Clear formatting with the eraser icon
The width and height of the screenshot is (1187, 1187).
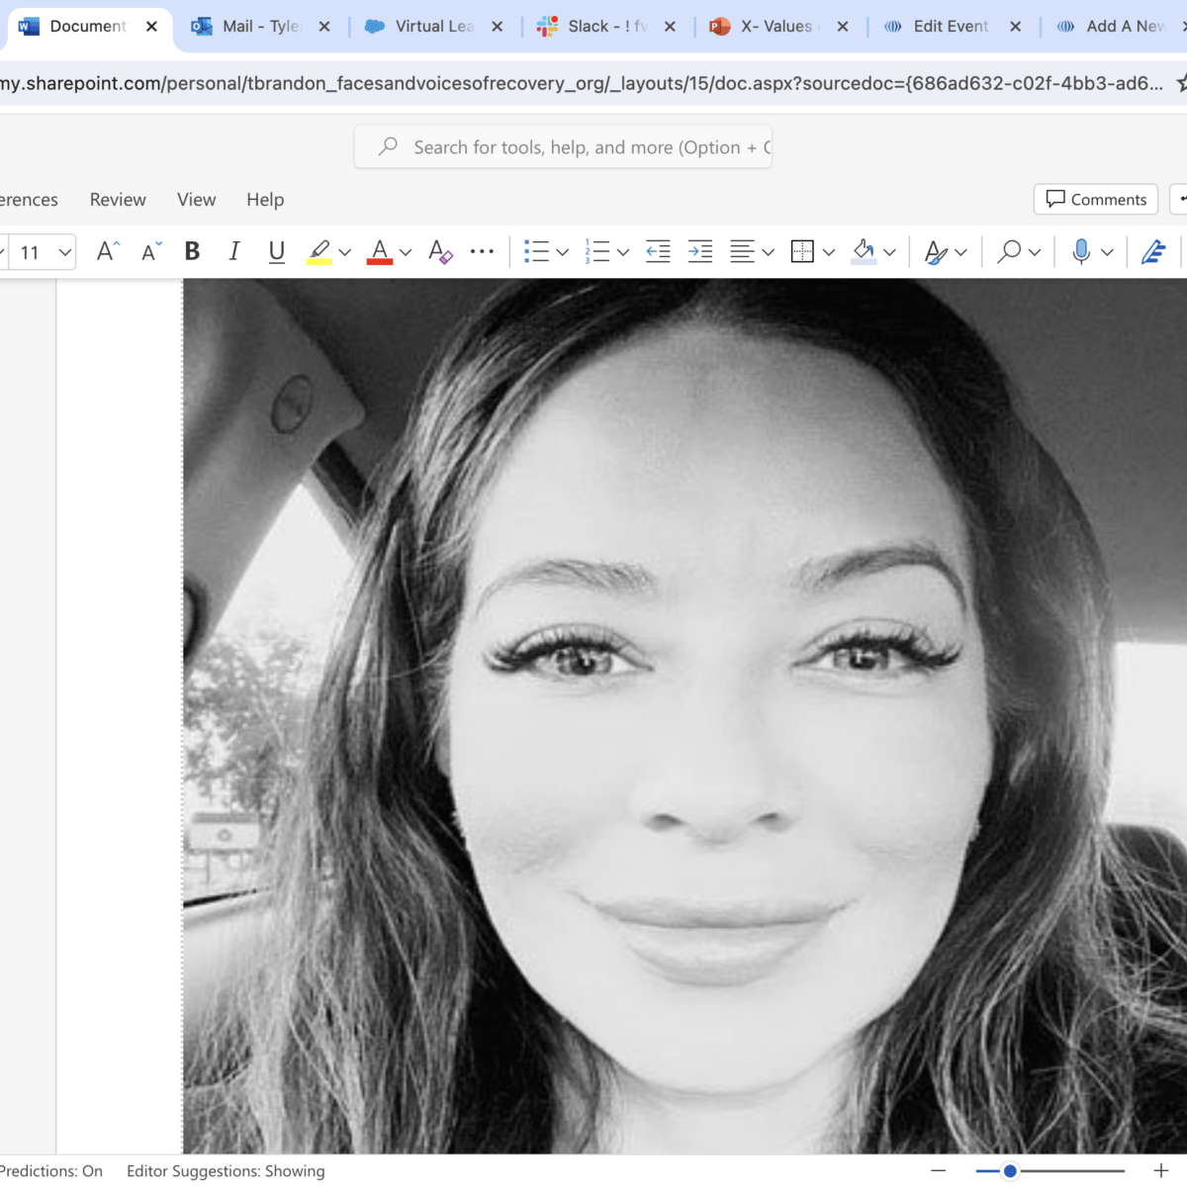(x=440, y=252)
